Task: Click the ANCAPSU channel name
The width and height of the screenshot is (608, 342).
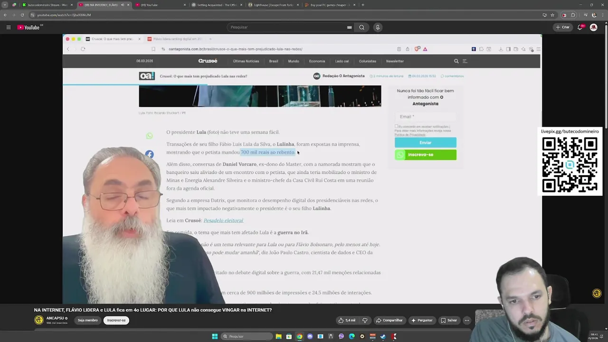Action: tap(55, 318)
